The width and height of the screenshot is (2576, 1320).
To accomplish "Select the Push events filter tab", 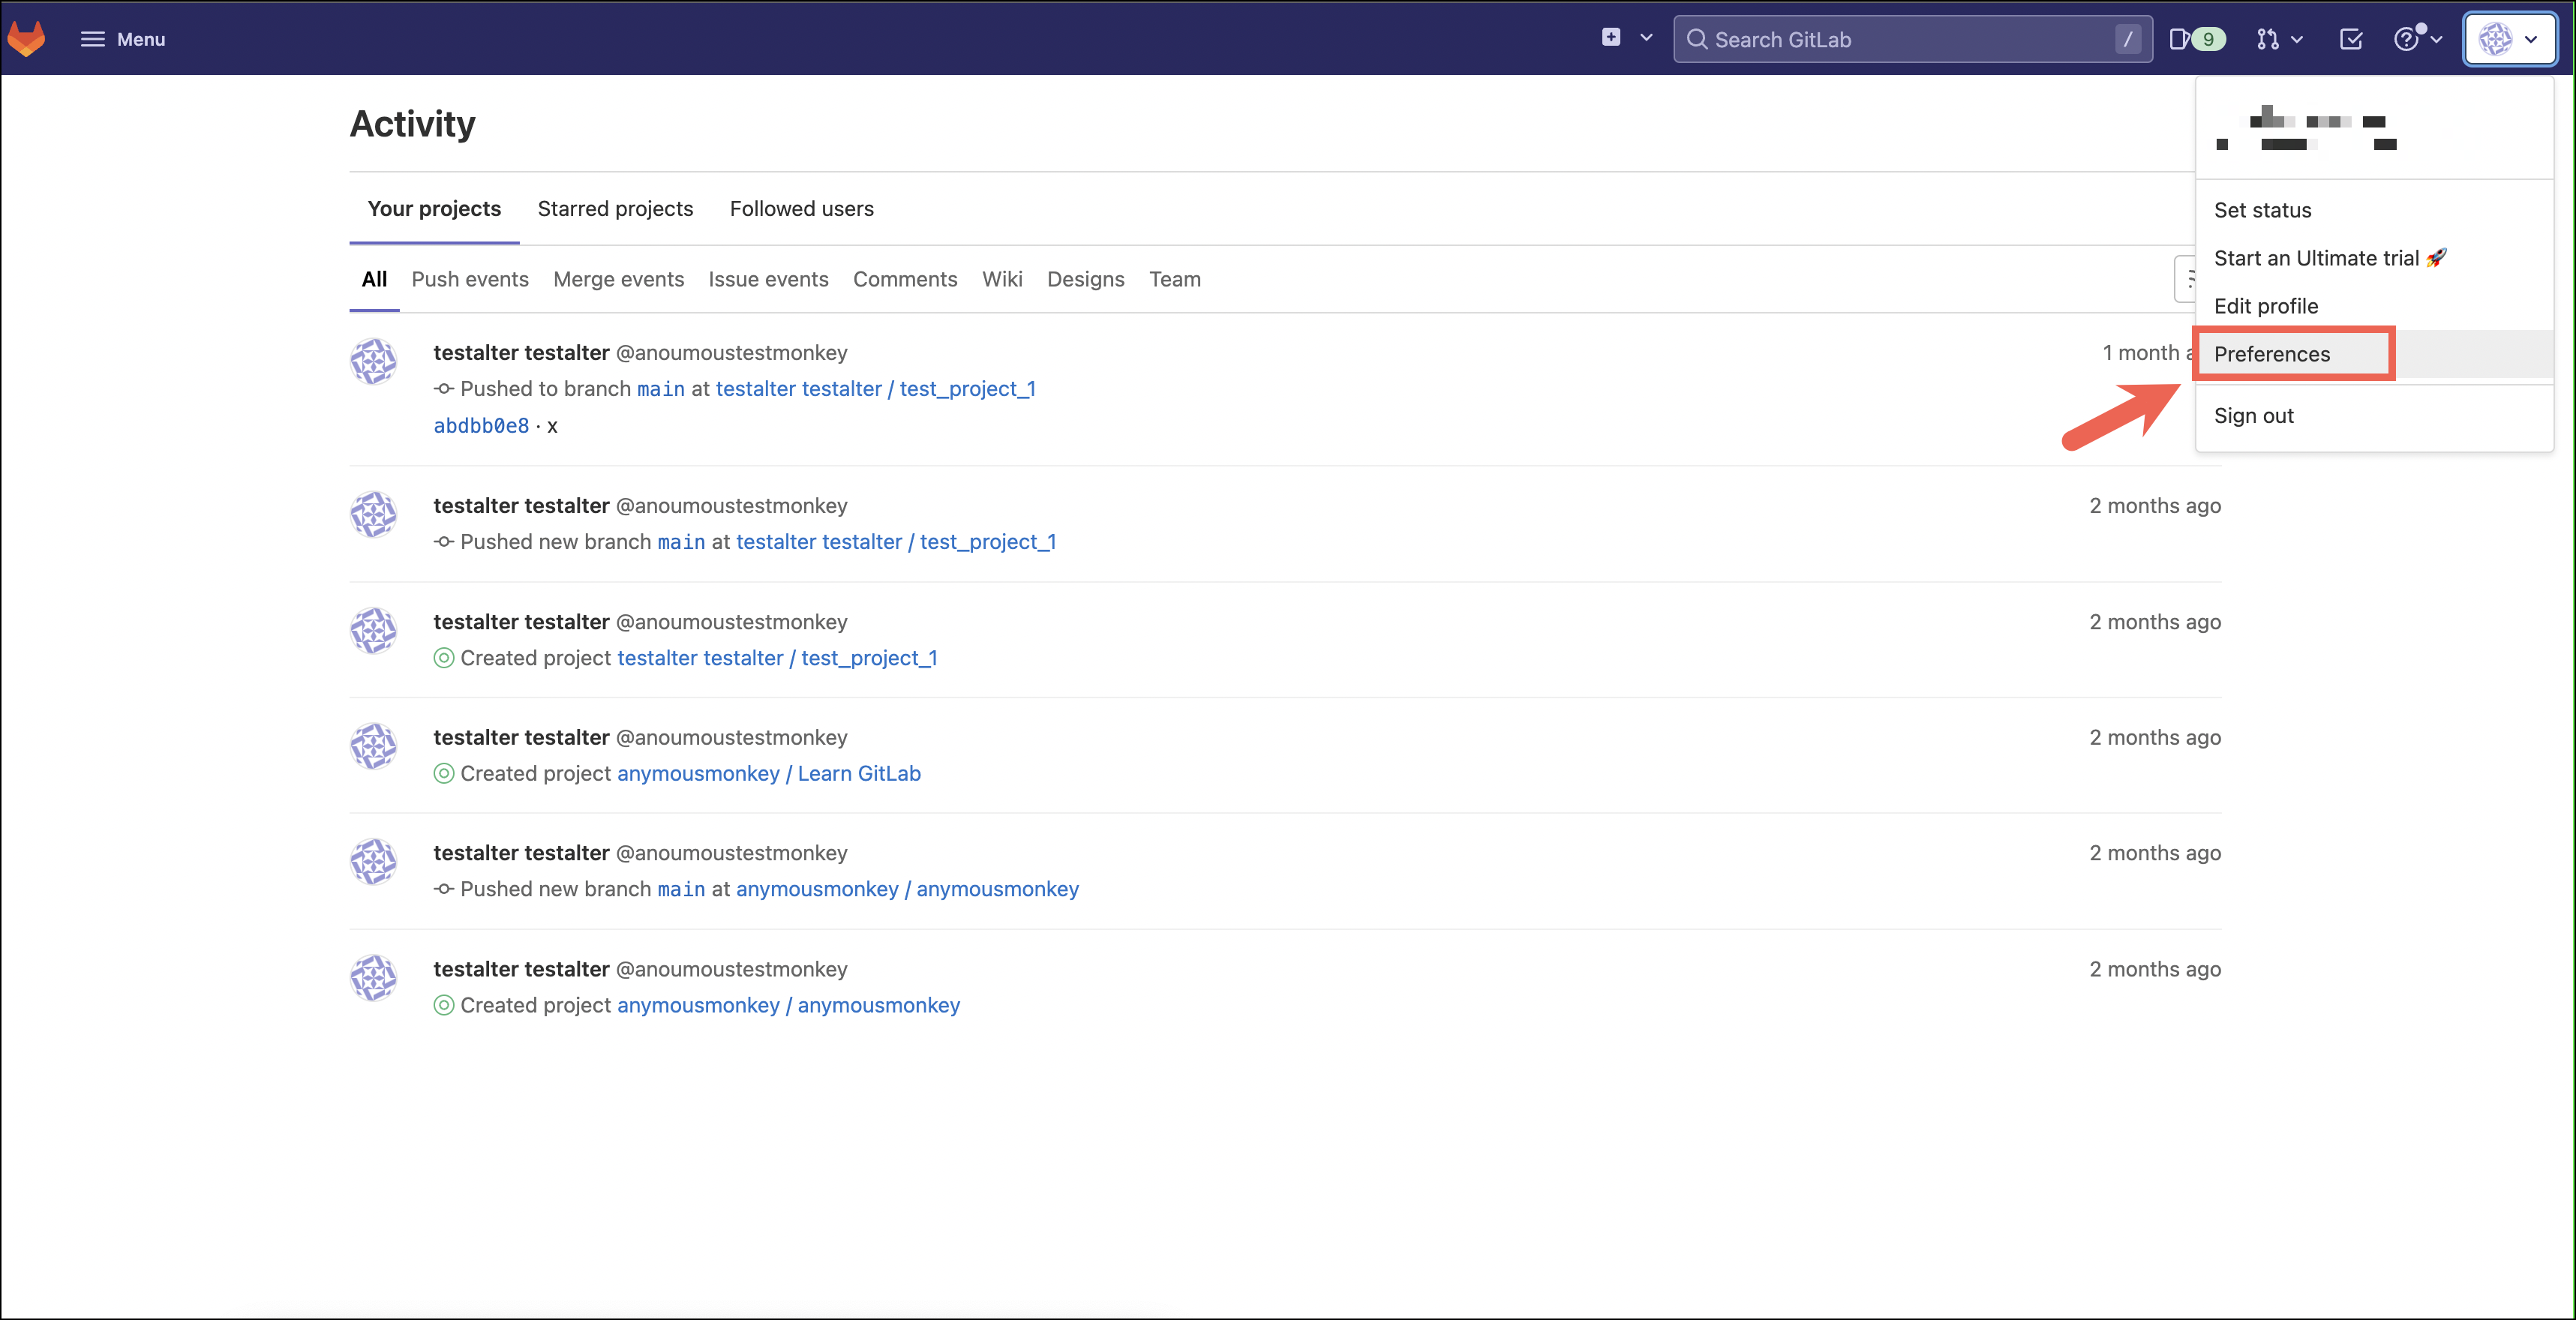I will click(x=470, y=279).
